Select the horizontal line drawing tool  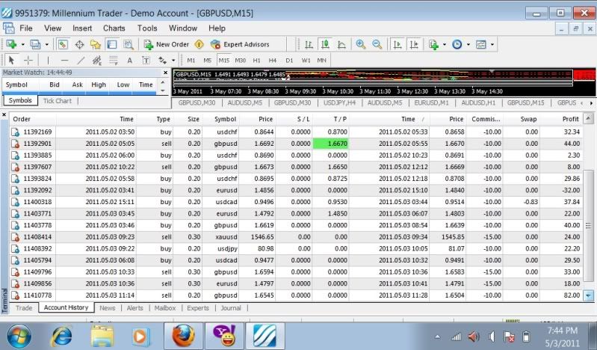pyautogui.click(x=64, y=61)
